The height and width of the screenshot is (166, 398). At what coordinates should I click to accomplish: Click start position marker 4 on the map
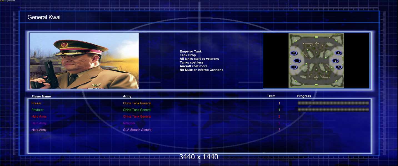tap(338, 53)
